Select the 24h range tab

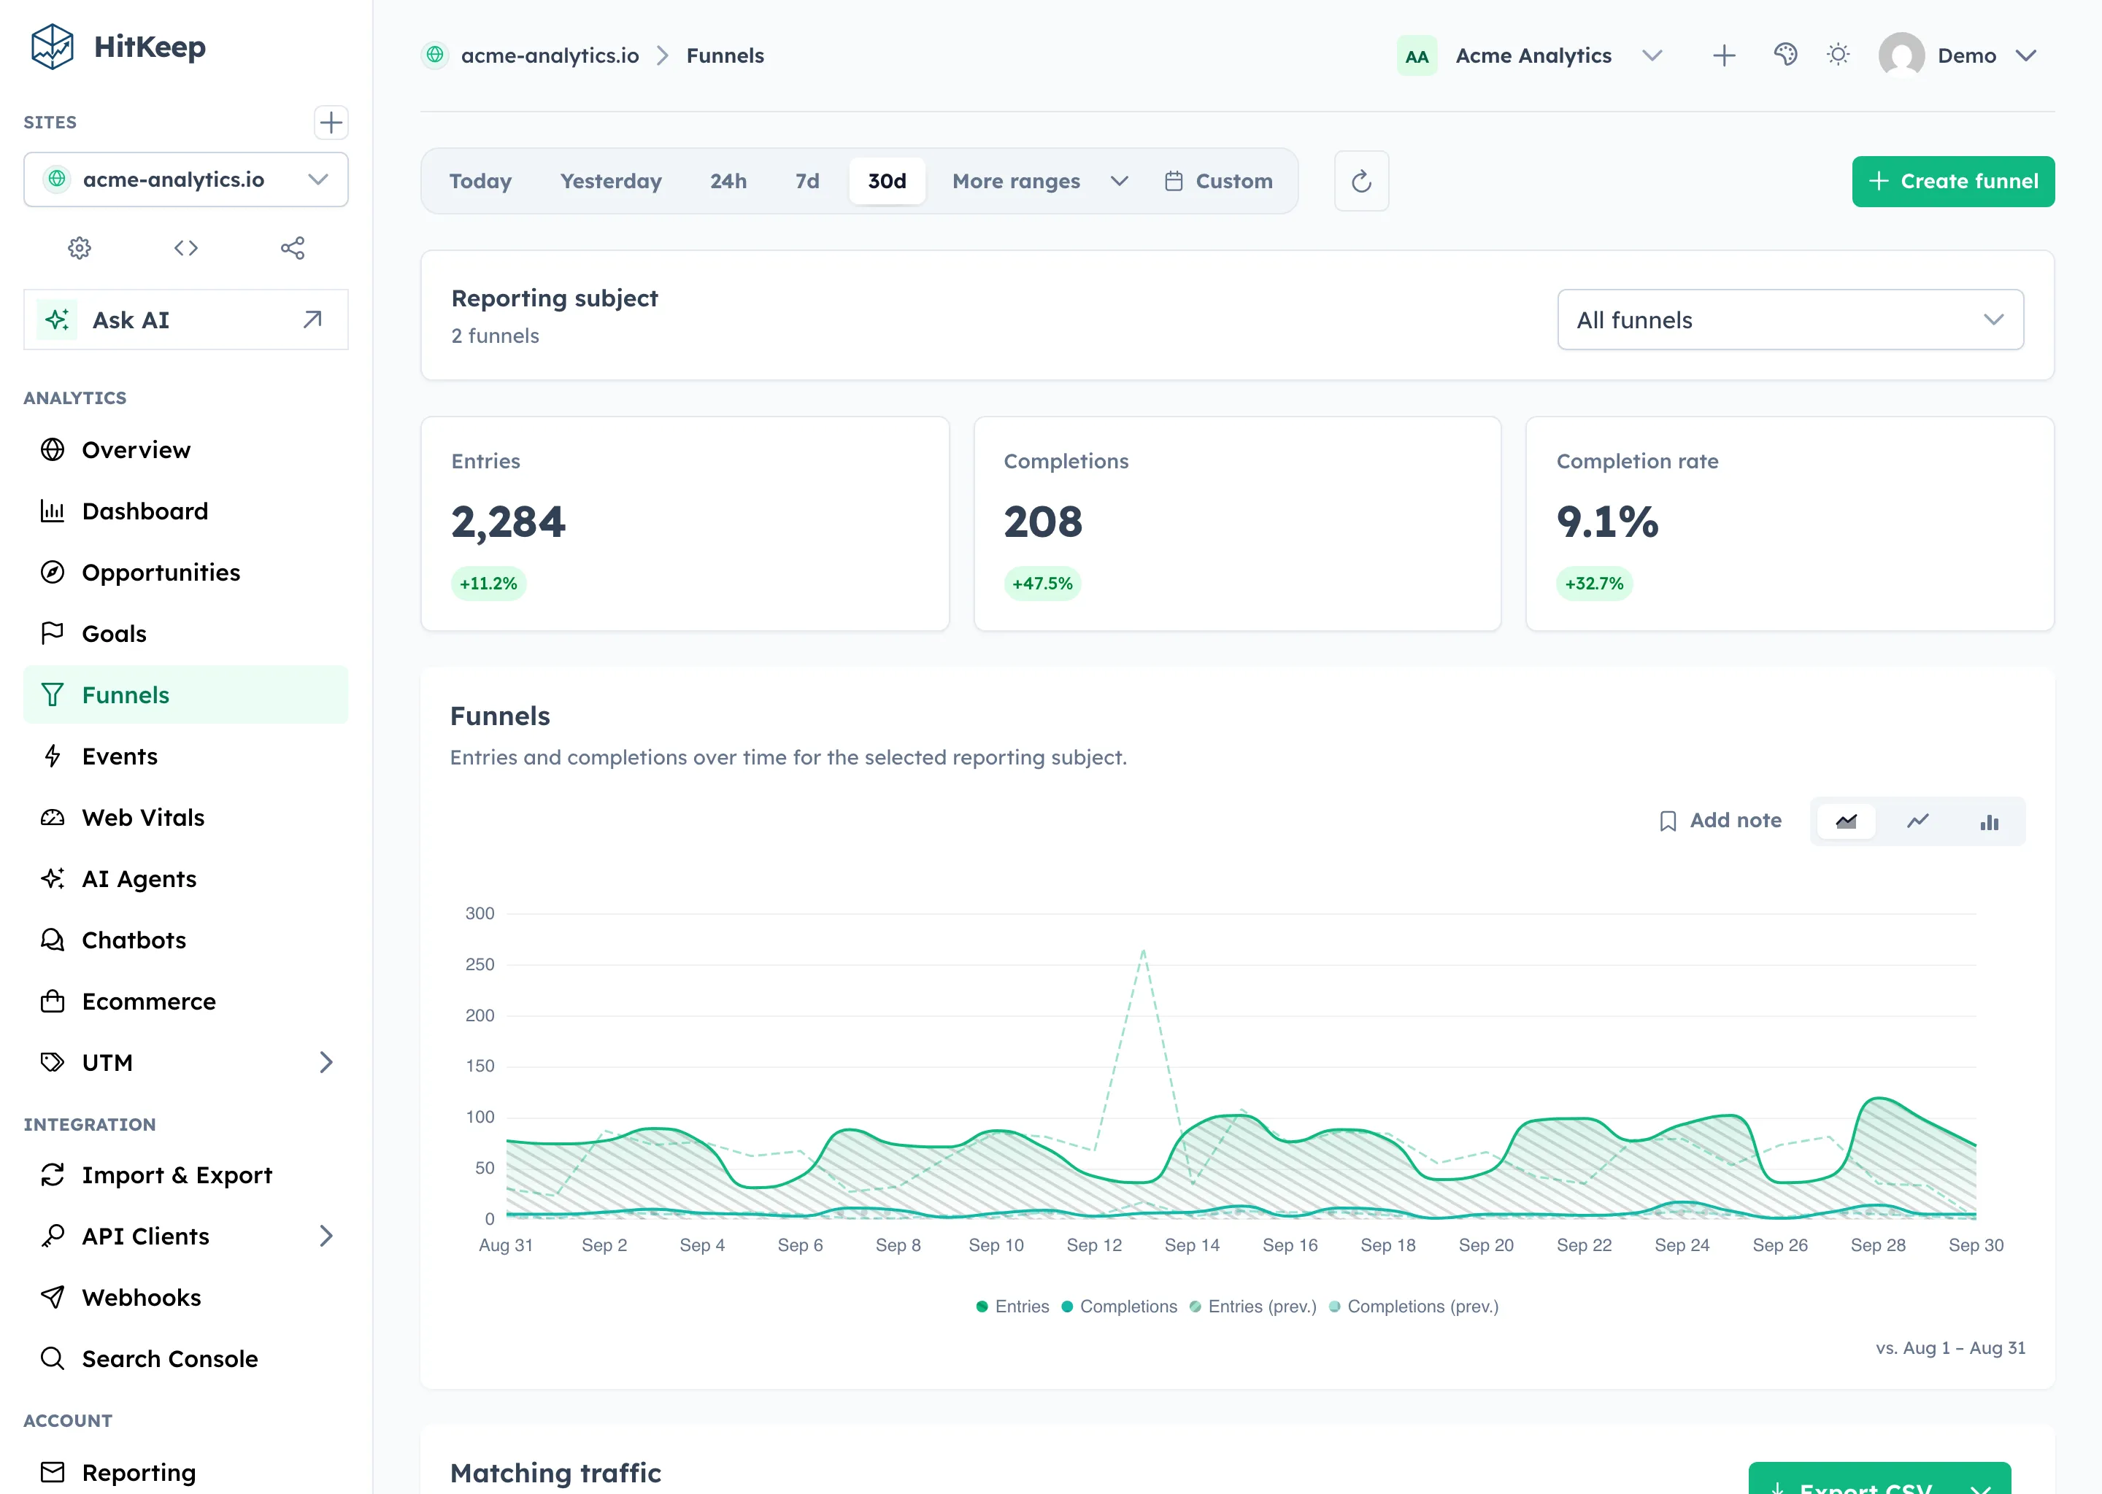(x=728, y=181)
